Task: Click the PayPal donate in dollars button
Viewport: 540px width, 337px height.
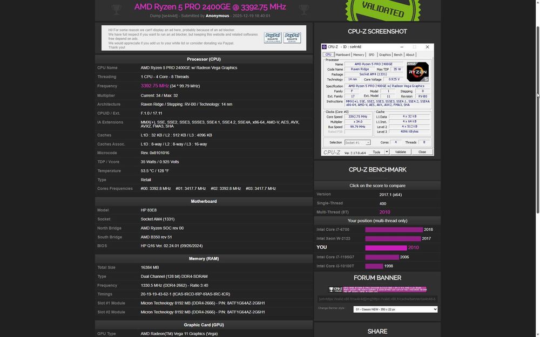Action: coord(273,38)
